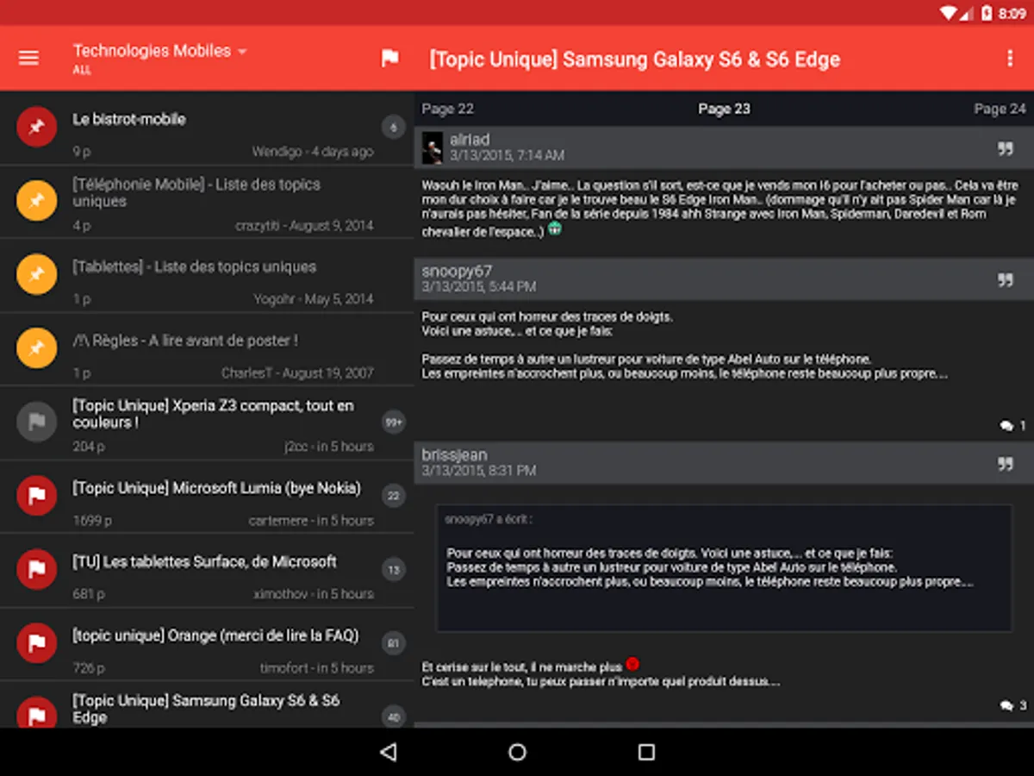The width and height of the screenshot is (1034, 776).
Task: Quote snoopy67's post with the quote icon
Action: click(x=1006, y=279)
